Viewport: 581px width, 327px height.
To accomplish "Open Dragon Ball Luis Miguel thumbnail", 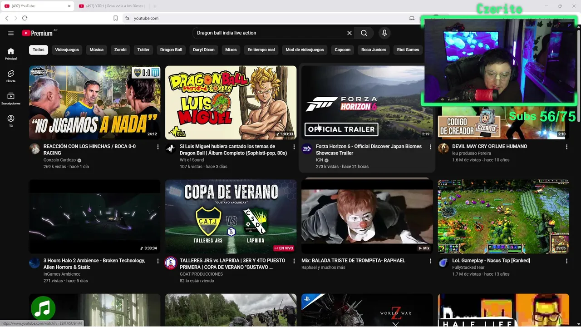I will [231, 103].
